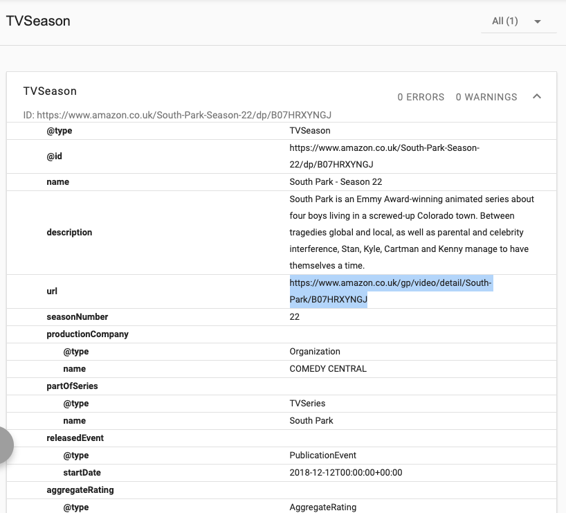Click the @id Amazon URL value
Image resolution: width=566 pixels, height=513 pixels.
384,156
